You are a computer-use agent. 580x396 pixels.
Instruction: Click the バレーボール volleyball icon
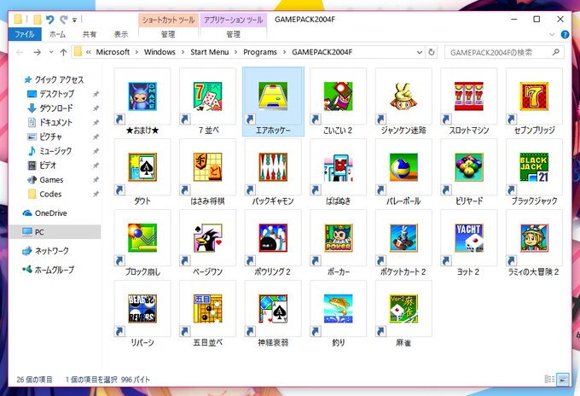[403, 167]
